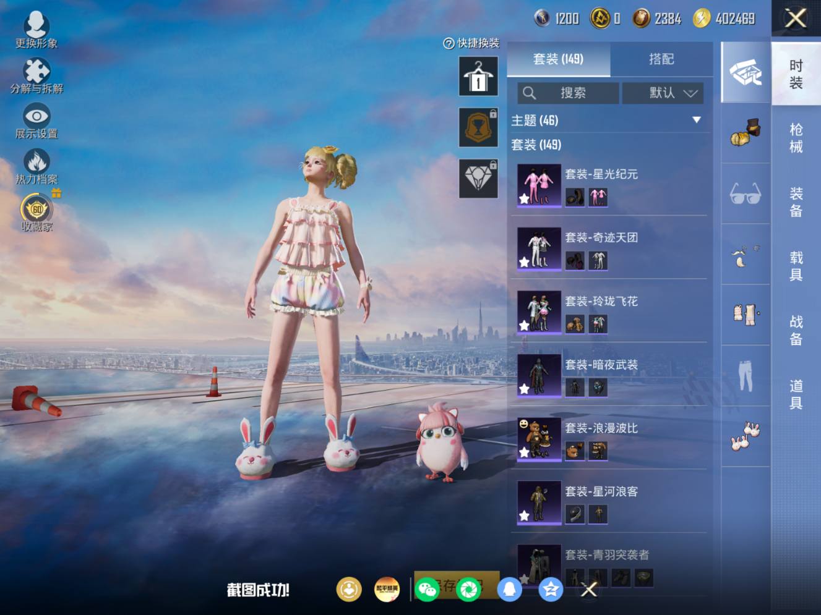Viewport: 821px width, 615px height.
Task: Click the 套装-暗夜武装 name label
Action: click(x=601, y=365)
